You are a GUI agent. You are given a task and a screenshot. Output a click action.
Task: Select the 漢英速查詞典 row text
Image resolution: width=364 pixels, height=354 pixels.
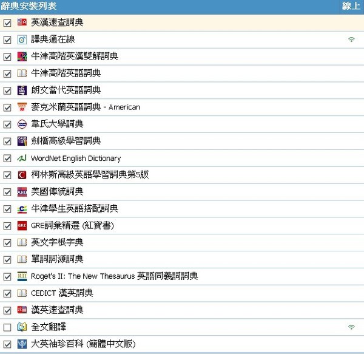(x=57, y=310)
